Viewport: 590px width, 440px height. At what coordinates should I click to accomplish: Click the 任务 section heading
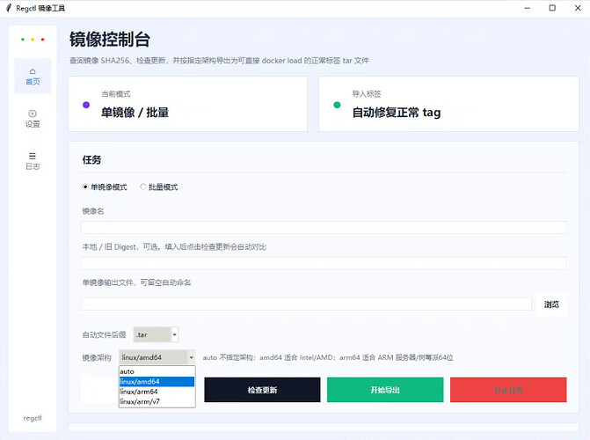point(91,160)
